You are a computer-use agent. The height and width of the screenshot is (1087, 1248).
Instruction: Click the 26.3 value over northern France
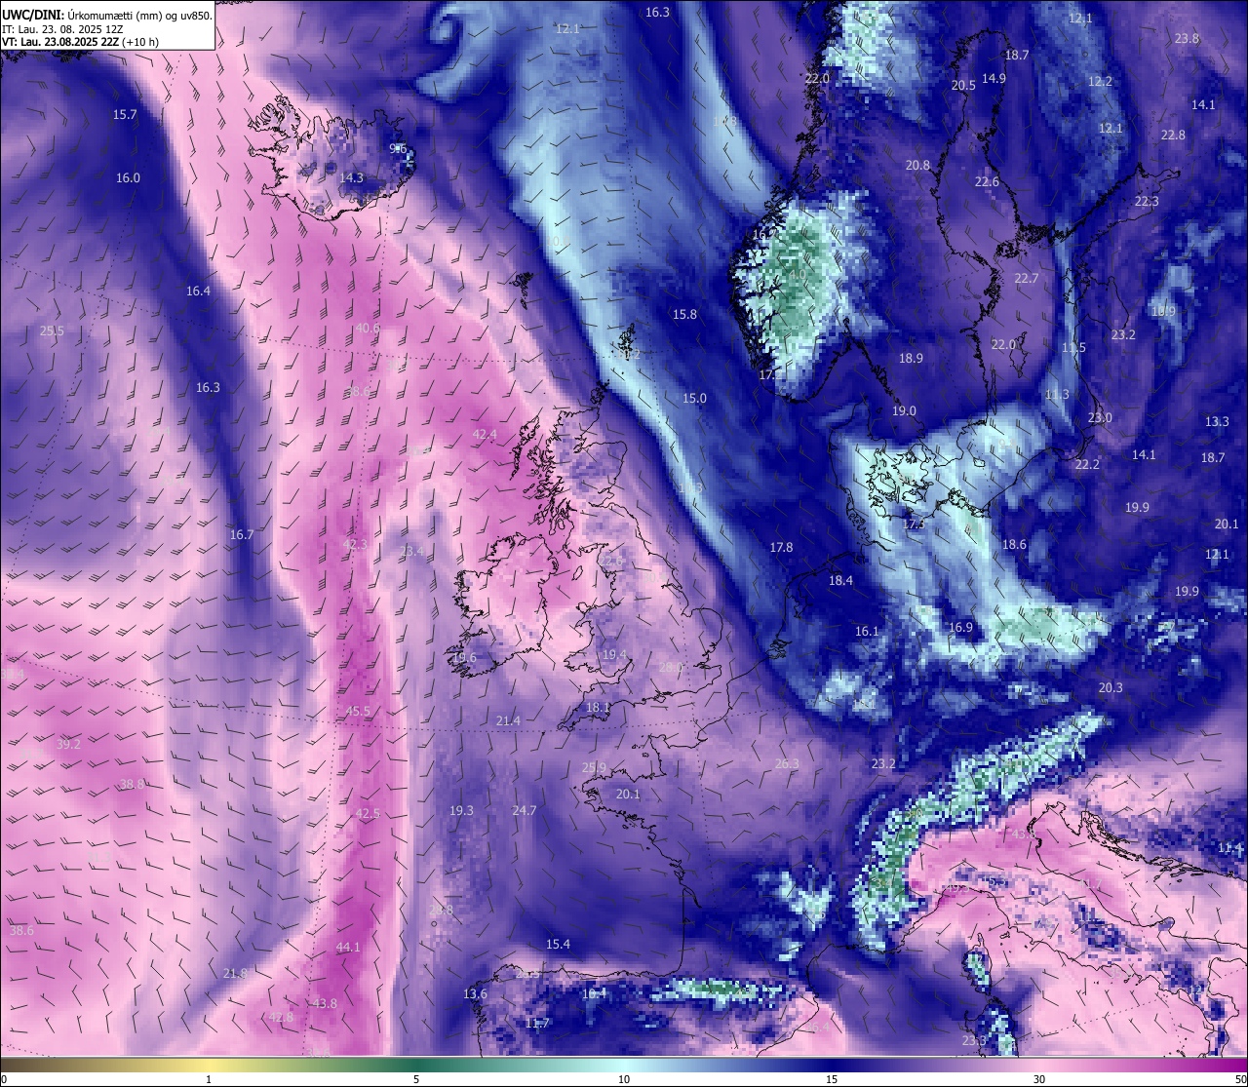pyautogui.click(x=787, y=763)
